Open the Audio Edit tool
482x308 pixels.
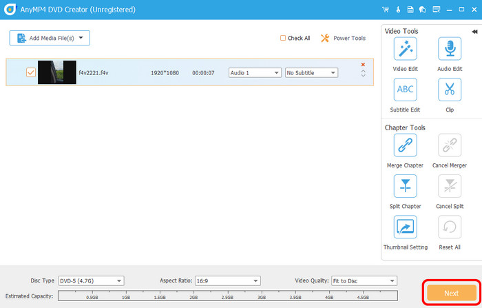click(x=450, y=49)
